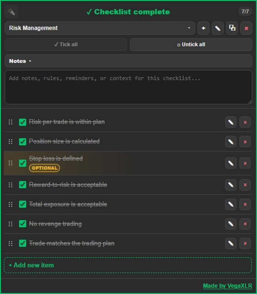Click the text Trade matches the trading plan
This screenshot has height=294, width=257.
(72, 243)
